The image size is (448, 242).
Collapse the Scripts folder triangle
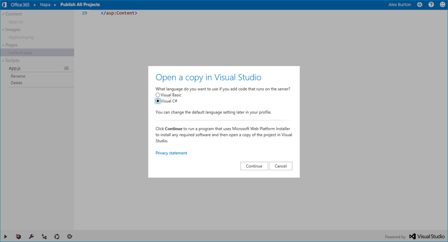(x=3, y=60)
